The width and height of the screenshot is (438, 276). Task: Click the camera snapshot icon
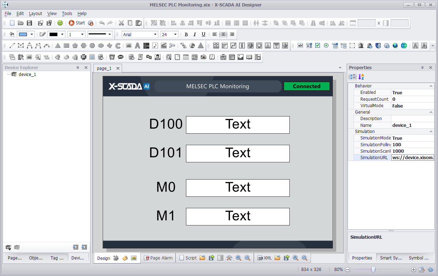tap(204, 57)
